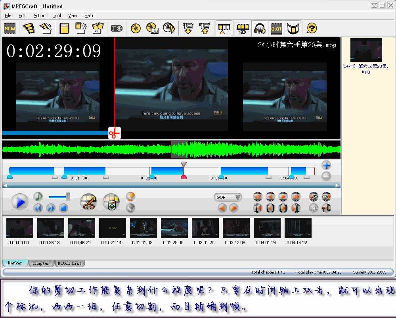Click the red scissors cut marker in preview

[115, 133]
